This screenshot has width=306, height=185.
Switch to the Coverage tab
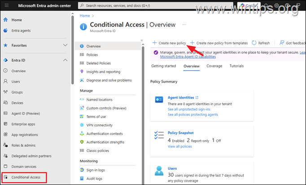pos(214,66)
